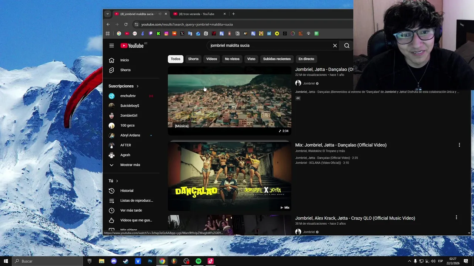
Task: Click the magnifier search button
Action: point(347,45)
